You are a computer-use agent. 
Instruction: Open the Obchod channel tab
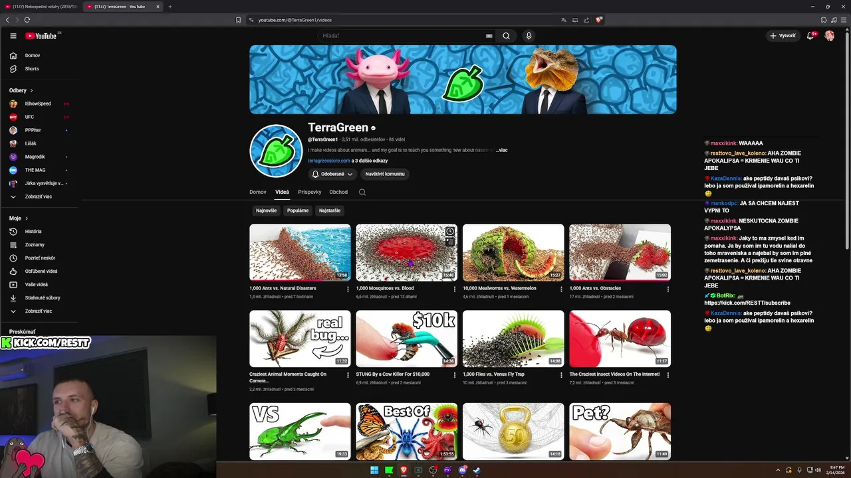338,192
